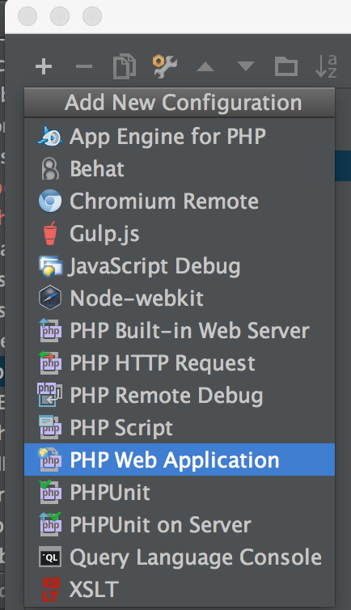Image resolution: width=351 pixels, height=610 pixels.
Task: Select App Engine for PHP
Action: [x=180, y=137]
